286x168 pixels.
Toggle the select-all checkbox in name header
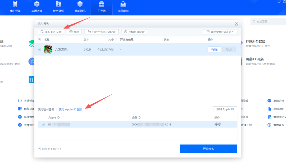pos(39,39)
